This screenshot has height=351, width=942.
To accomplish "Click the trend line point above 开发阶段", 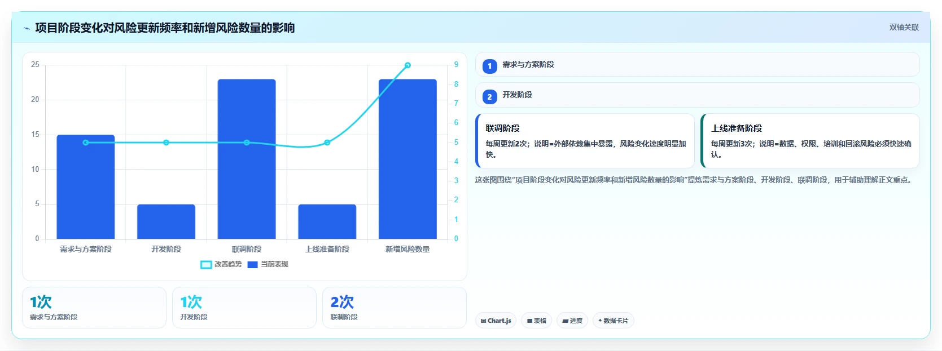I will point(166,143).
